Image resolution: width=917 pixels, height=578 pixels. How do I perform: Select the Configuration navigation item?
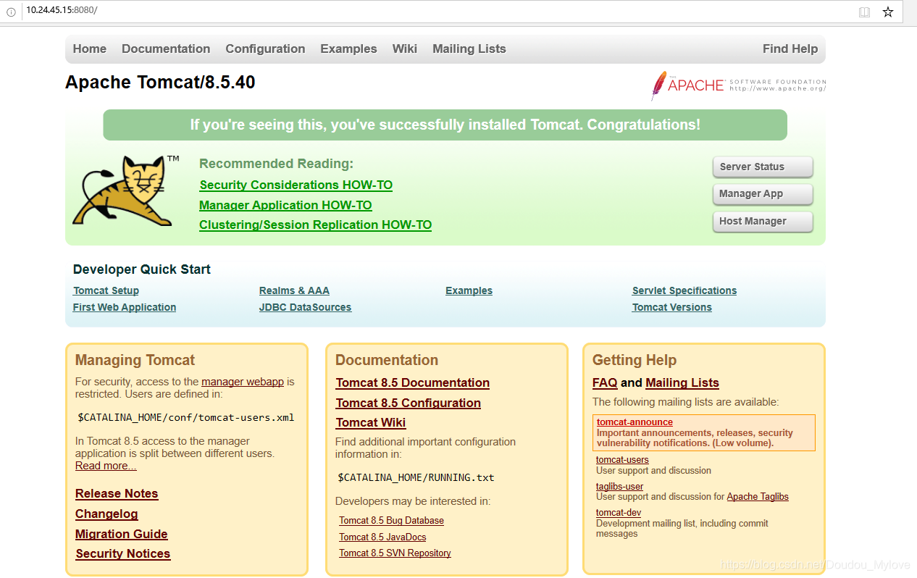(265, 49)
